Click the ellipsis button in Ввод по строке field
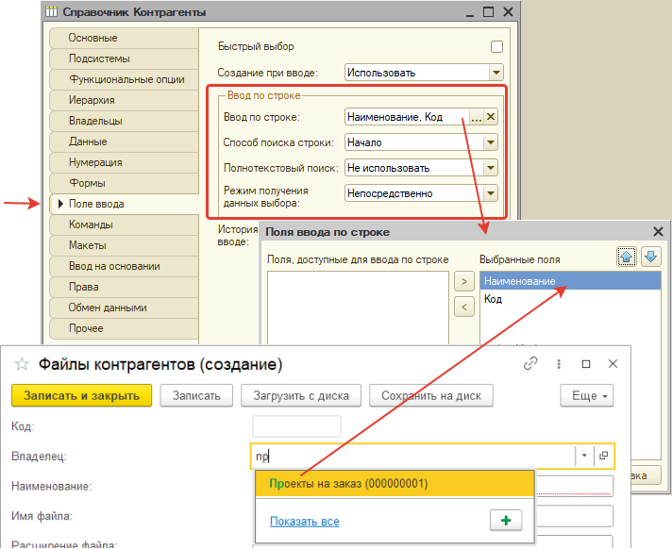This screenshot has width=672, height=549. coord(477,117)
